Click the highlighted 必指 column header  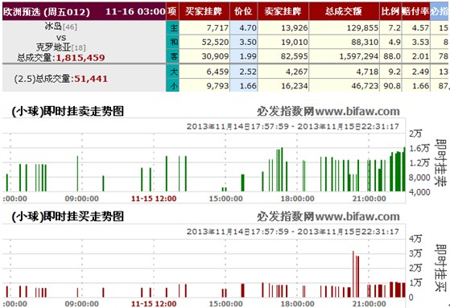[x=440, y=11]
